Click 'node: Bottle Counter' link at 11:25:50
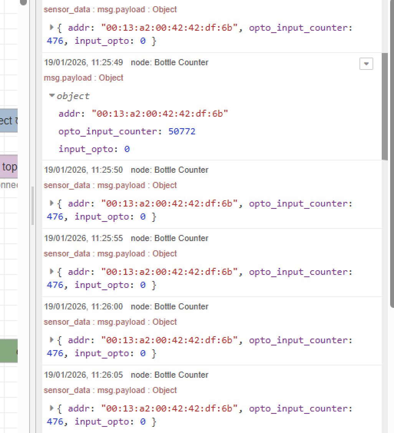This screenshot has height=433, width=394. coord(169,170)
